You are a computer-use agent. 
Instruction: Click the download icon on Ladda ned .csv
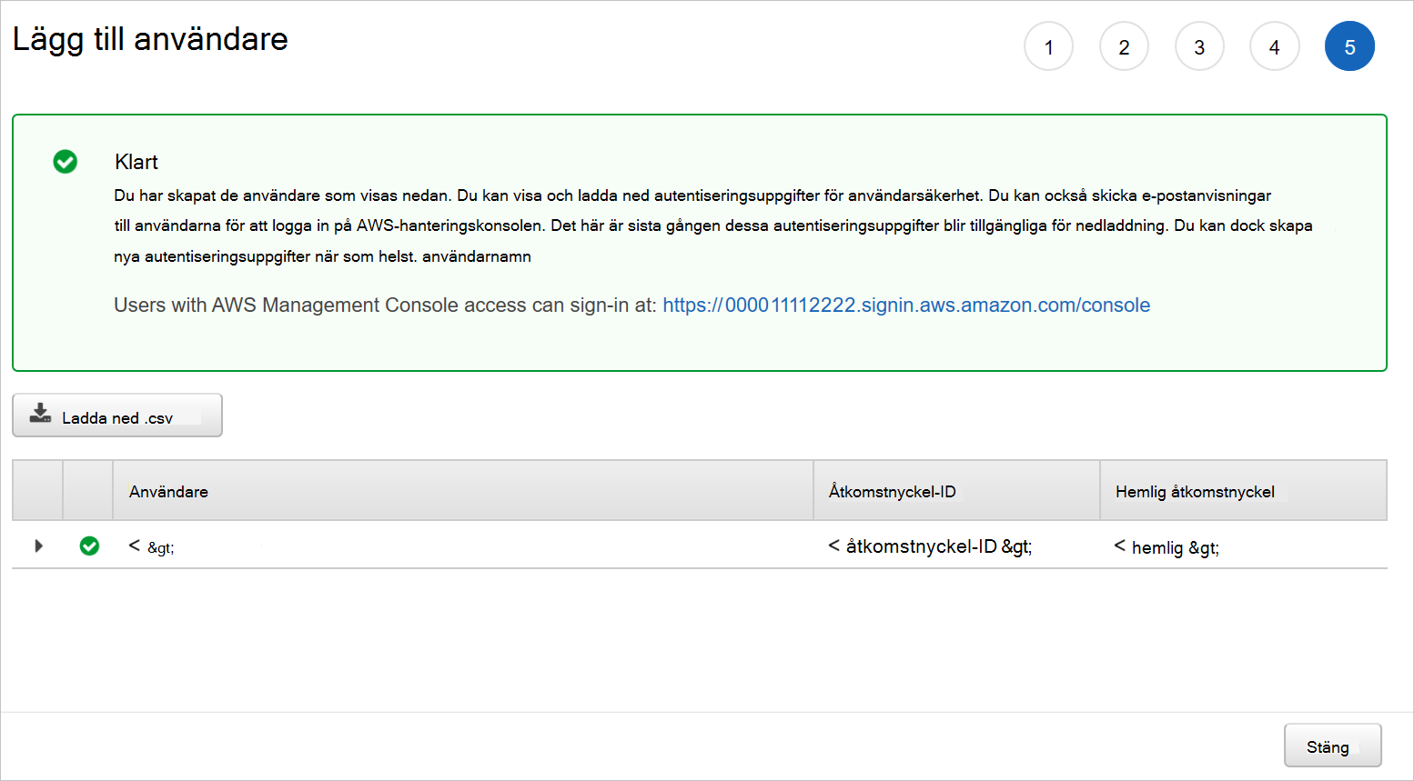[x=40, y=414]
